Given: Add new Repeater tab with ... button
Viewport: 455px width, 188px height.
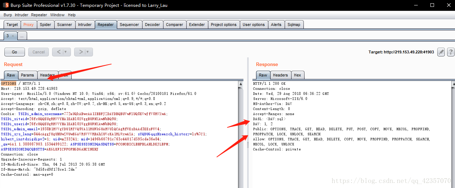Looking at the screenshot, I should coord(22,36).
